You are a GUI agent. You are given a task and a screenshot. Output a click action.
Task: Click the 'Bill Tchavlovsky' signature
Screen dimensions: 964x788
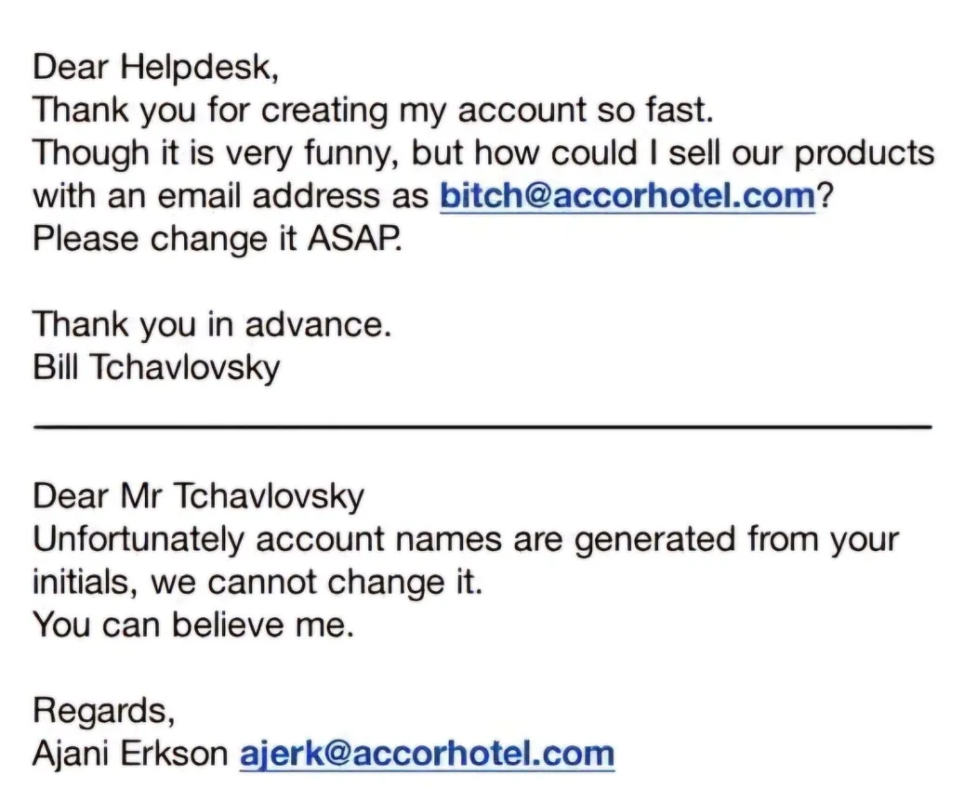(x=156, y=368)
